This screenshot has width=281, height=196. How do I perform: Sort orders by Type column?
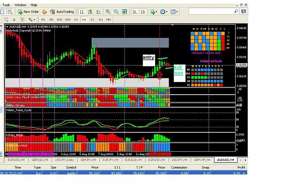pos(37,168)
